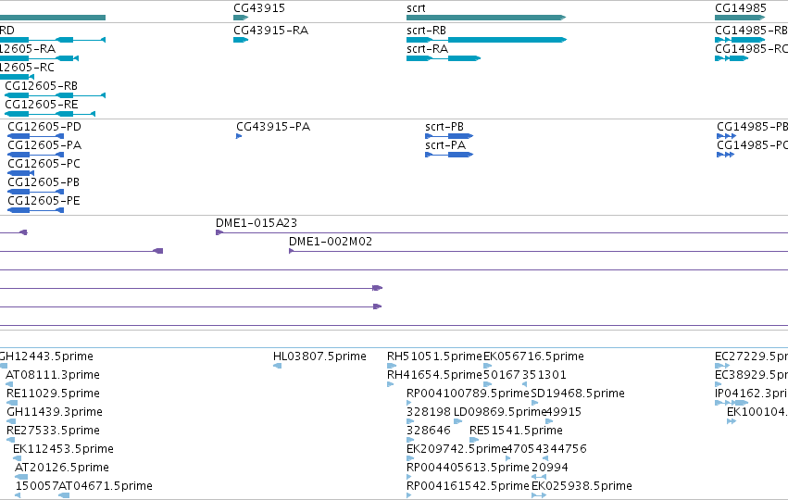This screenshot has width=788, height=500.
Task: Select the AT04671.5prime EST label
Action: [x=106, y=486]
